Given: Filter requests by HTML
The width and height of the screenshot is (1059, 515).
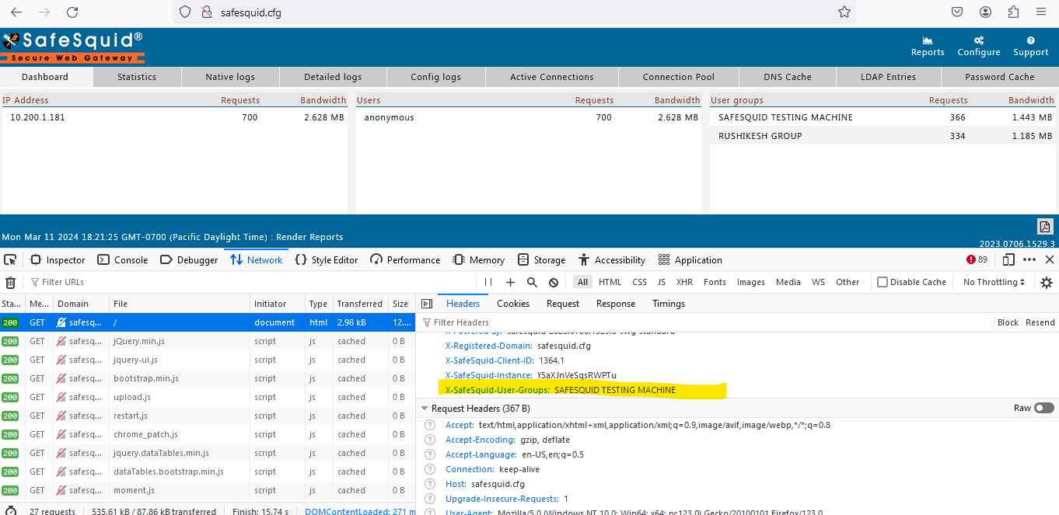Looking at the screenshot, I should 610,282.
